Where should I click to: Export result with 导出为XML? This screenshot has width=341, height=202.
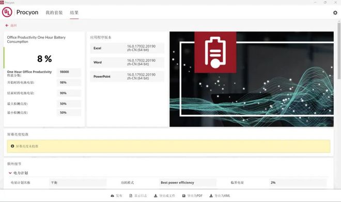(220, 196)
